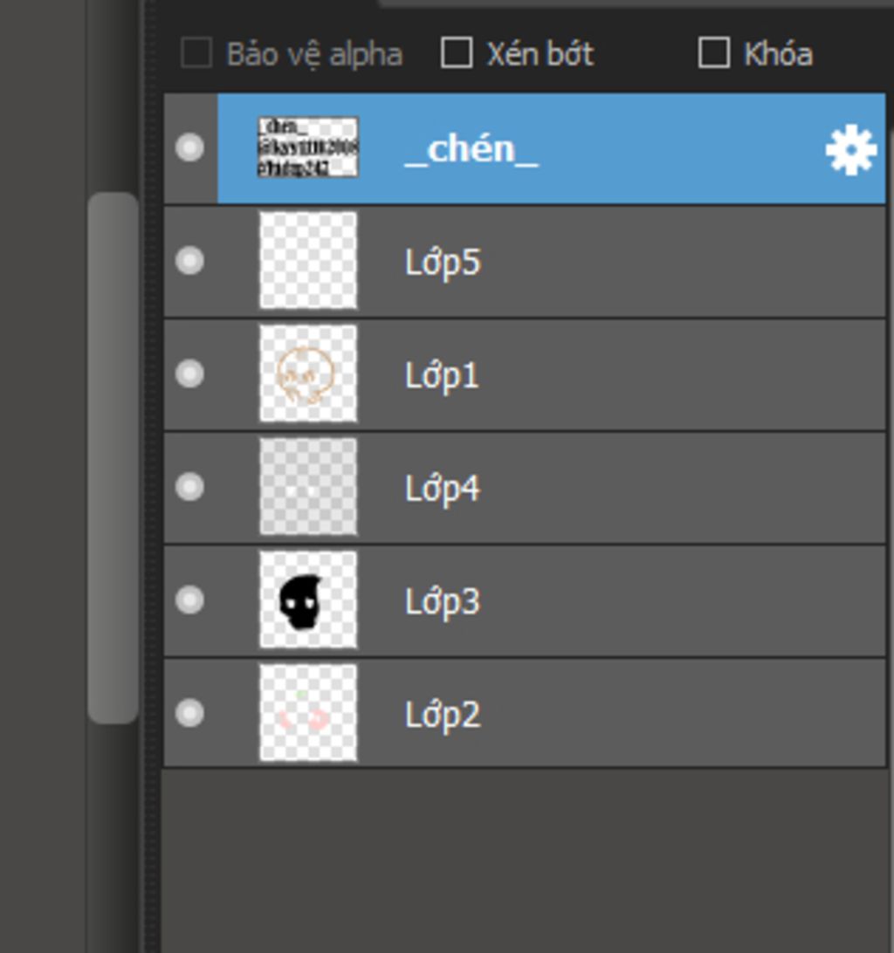Click the Lớp2 layer thumbnail
Image resolution: width=894 pixels, height=953 pixels.
(308, 713)
